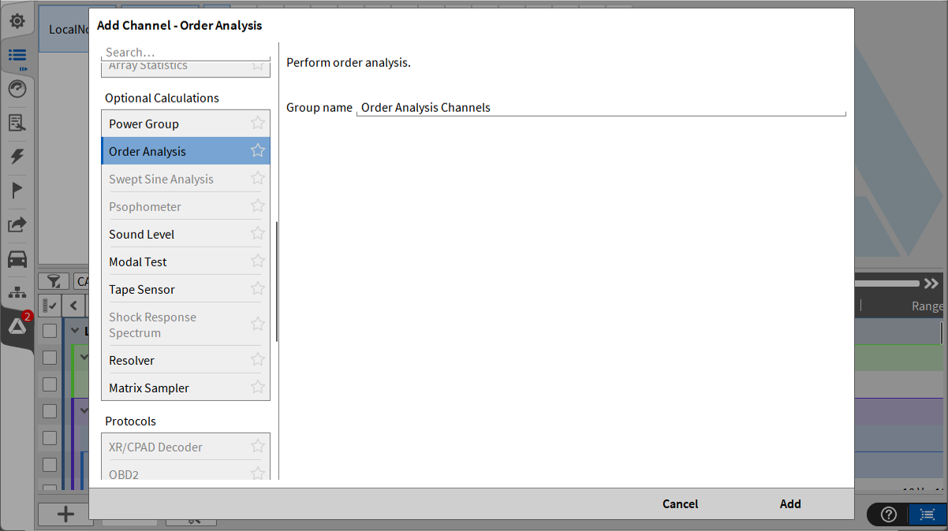Choose Modal Test in Optional Calculations
Image resolution: width=948 pixels, height=531 pixels.
tap(138, 262)
